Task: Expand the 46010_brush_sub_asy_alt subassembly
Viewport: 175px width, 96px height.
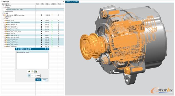Action: pyautogui.click(x=4, y=23)
